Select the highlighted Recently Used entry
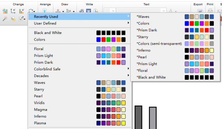This screenshot has width=222, height=129. (x=79, y=17)
